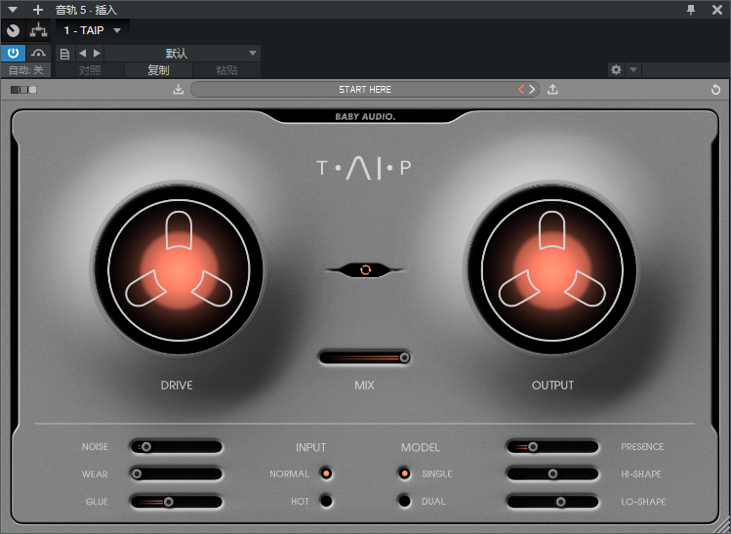Click the BABY AUDIO logo

click(x=365, y=116)
